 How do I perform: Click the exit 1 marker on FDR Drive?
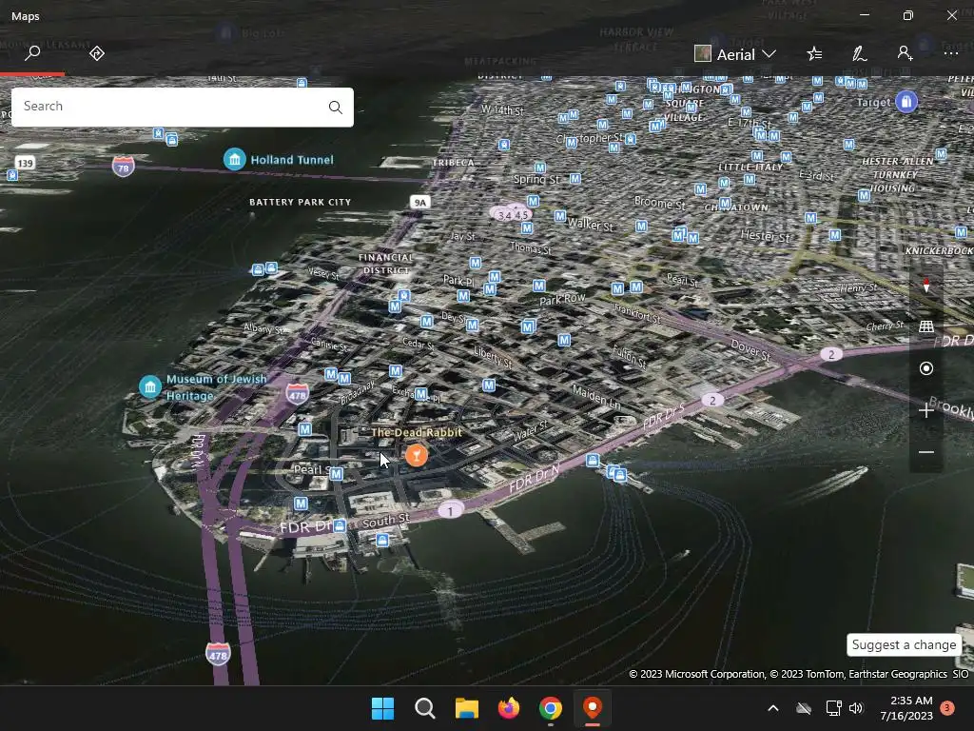[450, 511]
